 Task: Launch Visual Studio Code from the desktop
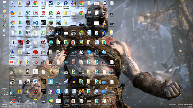pyautogui.click(x=36, y=24)
